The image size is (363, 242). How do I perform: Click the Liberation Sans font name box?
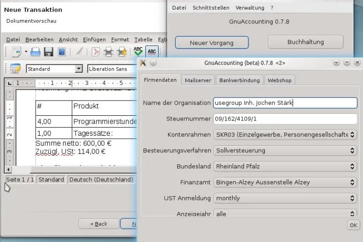(112, 69)
